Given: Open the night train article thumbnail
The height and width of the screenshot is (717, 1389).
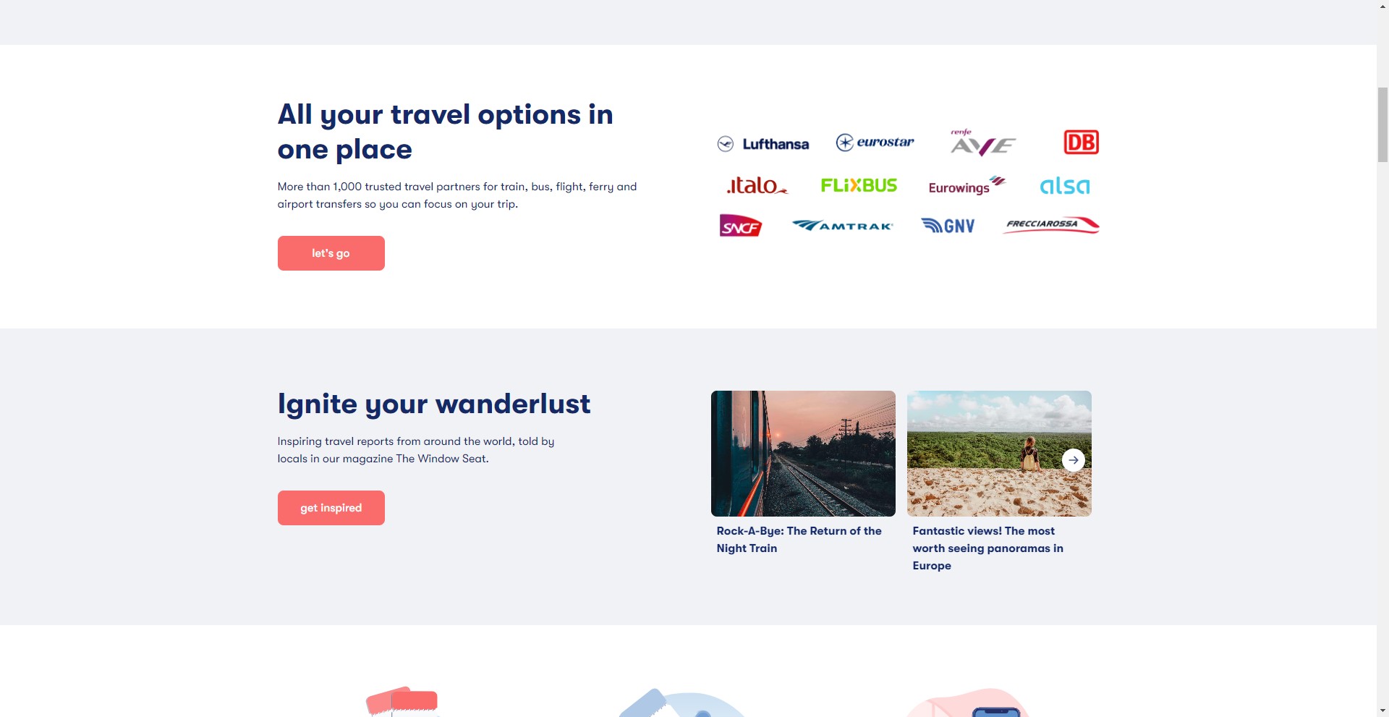Looking at the screenshot, I should point(803,454).
